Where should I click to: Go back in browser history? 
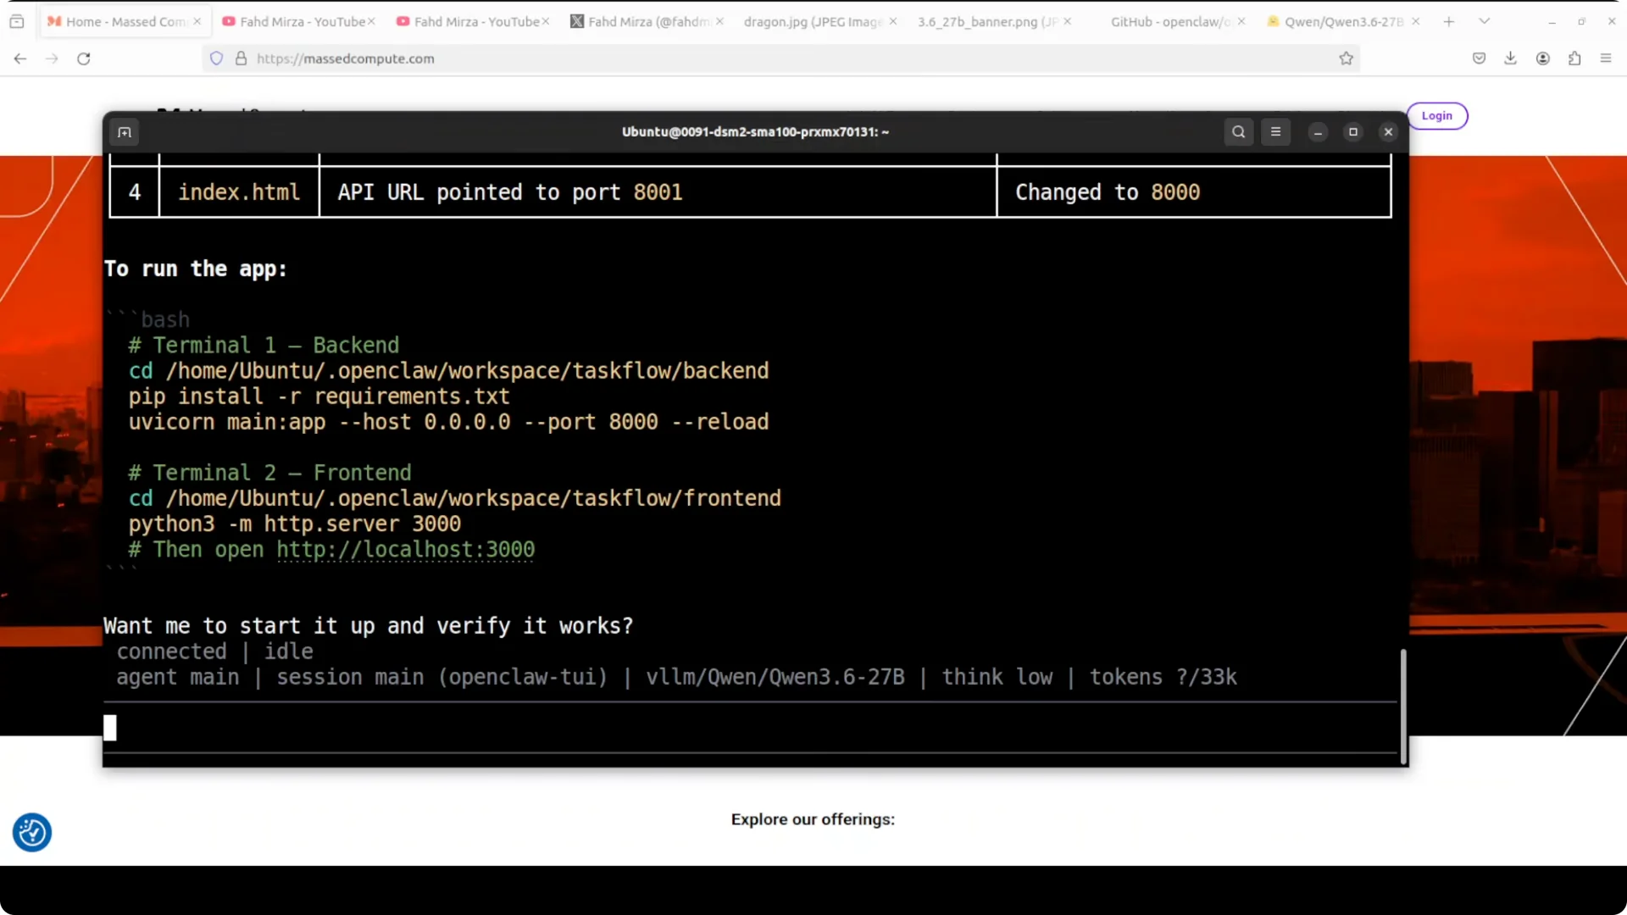(20, 58)
